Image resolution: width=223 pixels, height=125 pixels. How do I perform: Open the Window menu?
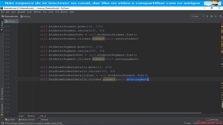(x=64, y=12)
